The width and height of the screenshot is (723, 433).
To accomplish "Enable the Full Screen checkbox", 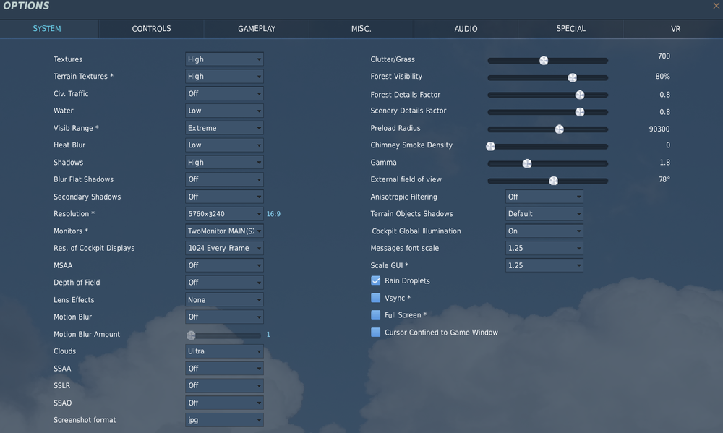I will point(376,315).
